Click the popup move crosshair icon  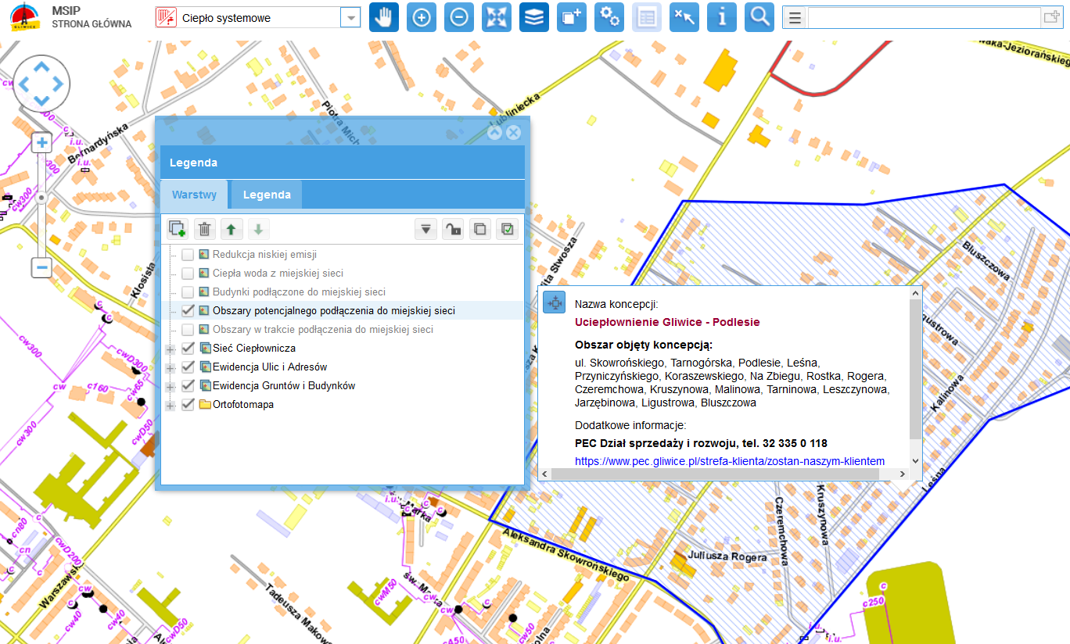554,302
